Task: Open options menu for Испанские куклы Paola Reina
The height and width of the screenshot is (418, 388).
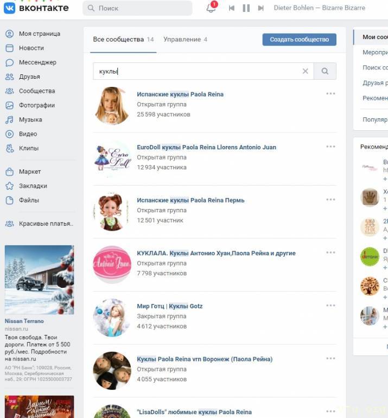Action: (x=330, y=94)
